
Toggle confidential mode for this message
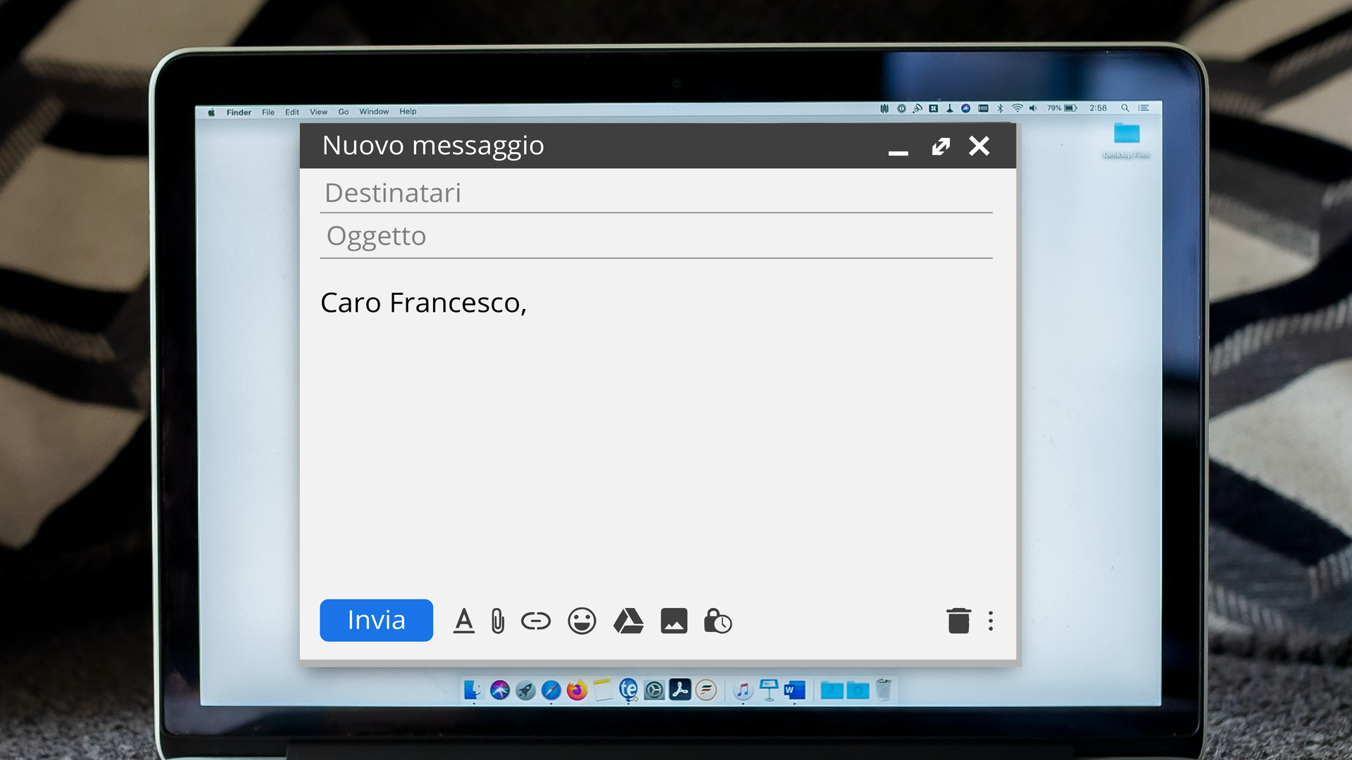[718, 621]
